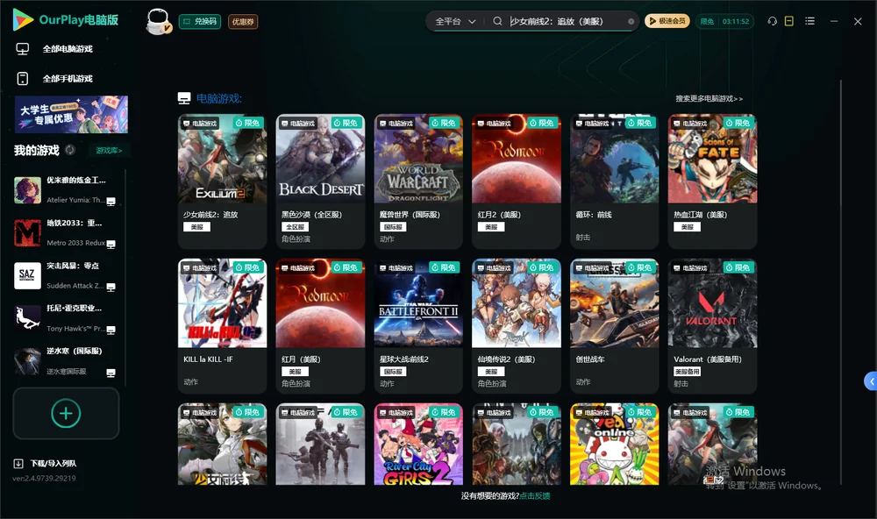
Task: Launch Metro 2033 Redux from my games
Action: click(x=65, y=232)
